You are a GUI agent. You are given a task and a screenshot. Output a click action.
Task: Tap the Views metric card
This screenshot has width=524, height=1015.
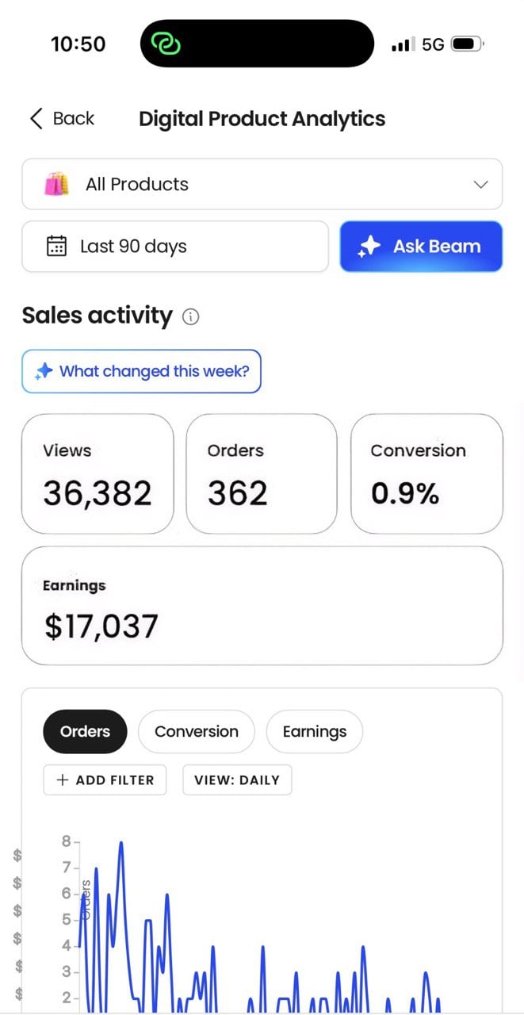[x=97, y=473]
